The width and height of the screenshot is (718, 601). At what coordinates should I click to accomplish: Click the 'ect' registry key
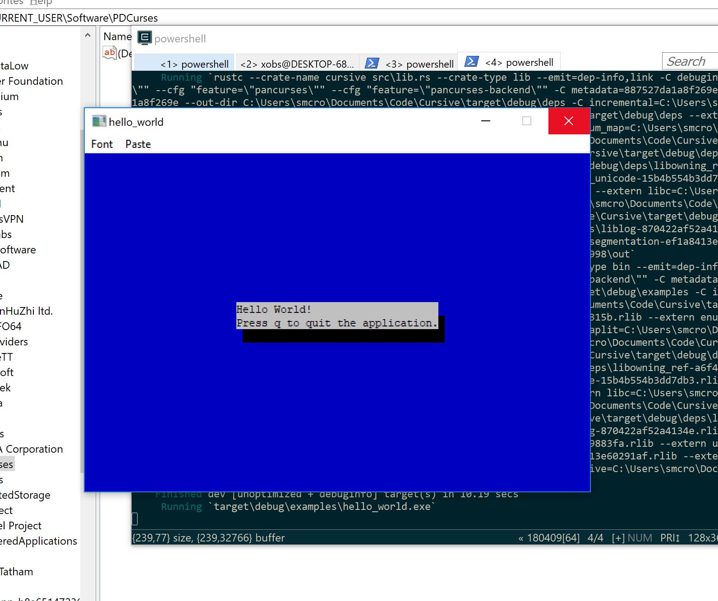6,510
